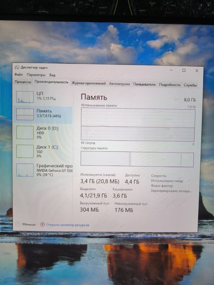
Task: Click the Форм-фактор label
Action: (x=162, y=186)
